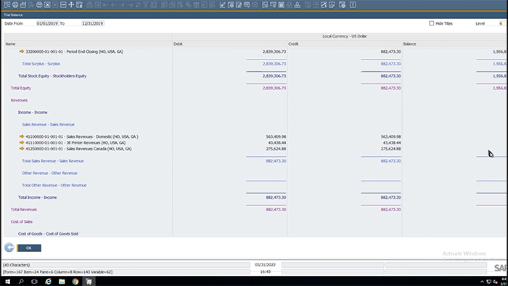Viewport: 508px width, 286px height.
Task: Select the Sales Revenue - Sales Revenue heading row
Action: click(49, 124)
